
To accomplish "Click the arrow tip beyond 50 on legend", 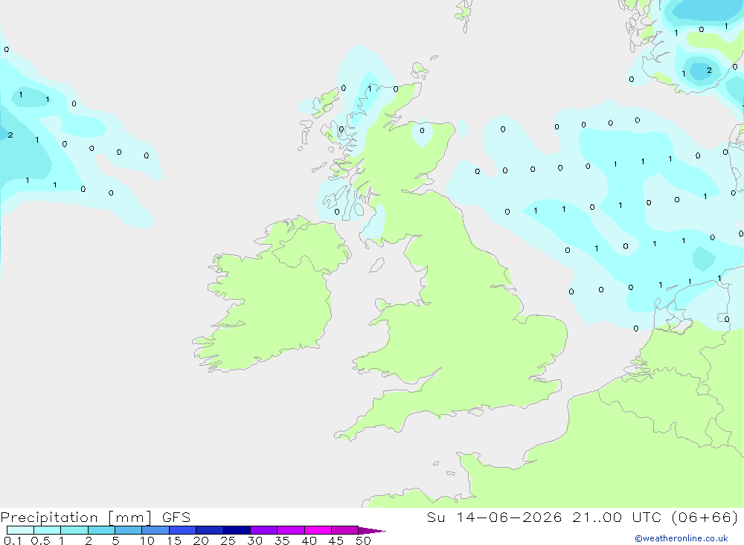I will click(373, 531).
